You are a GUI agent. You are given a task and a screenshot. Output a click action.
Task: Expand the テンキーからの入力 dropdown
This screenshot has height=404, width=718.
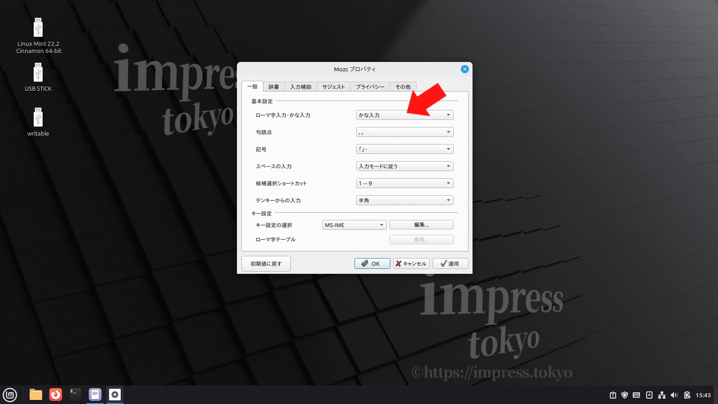point(405,200)
